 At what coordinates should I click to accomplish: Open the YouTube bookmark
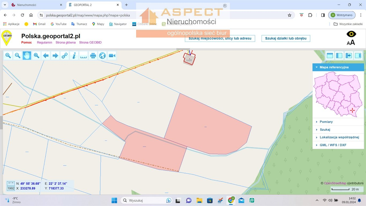click(x=58, y=24)
